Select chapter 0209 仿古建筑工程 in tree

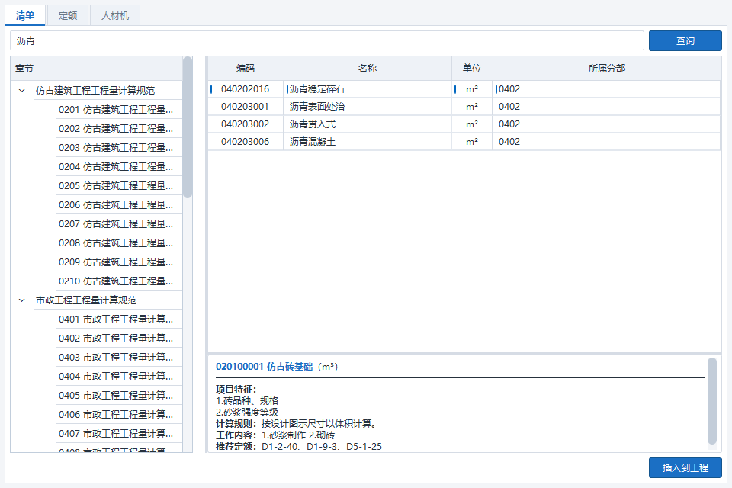tap(116, 262)
